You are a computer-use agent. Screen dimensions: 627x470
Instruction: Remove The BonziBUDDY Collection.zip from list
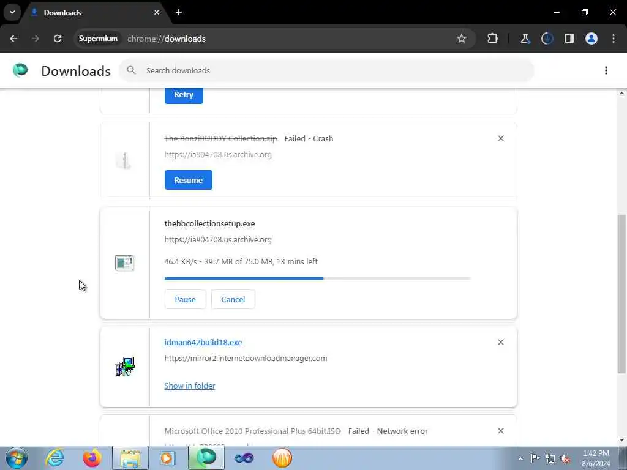[501, 139]
